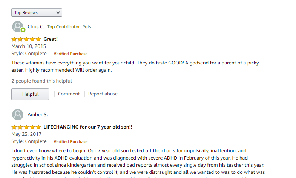Click the 2 people found this helpful text
This screenshot has height=178, width=296.
pos(42,81)
